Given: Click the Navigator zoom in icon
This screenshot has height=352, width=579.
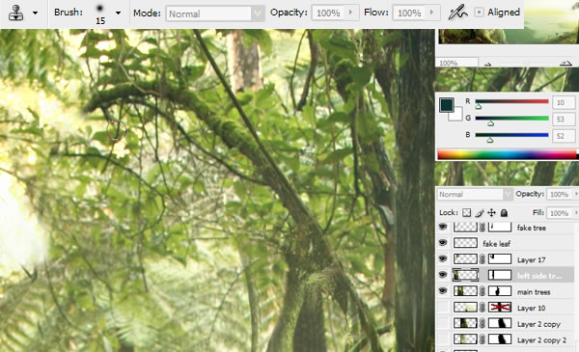Looking at the screenshot, I should point(565,64).
